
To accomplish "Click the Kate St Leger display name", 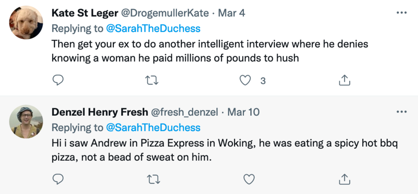I will point(85,13).
